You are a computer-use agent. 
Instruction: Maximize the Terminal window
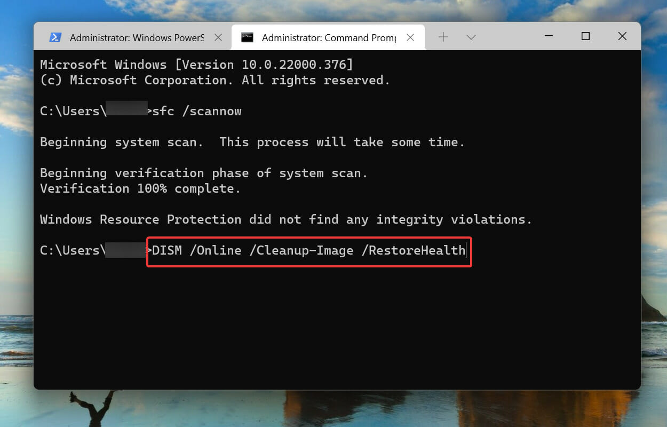[585, 36]
